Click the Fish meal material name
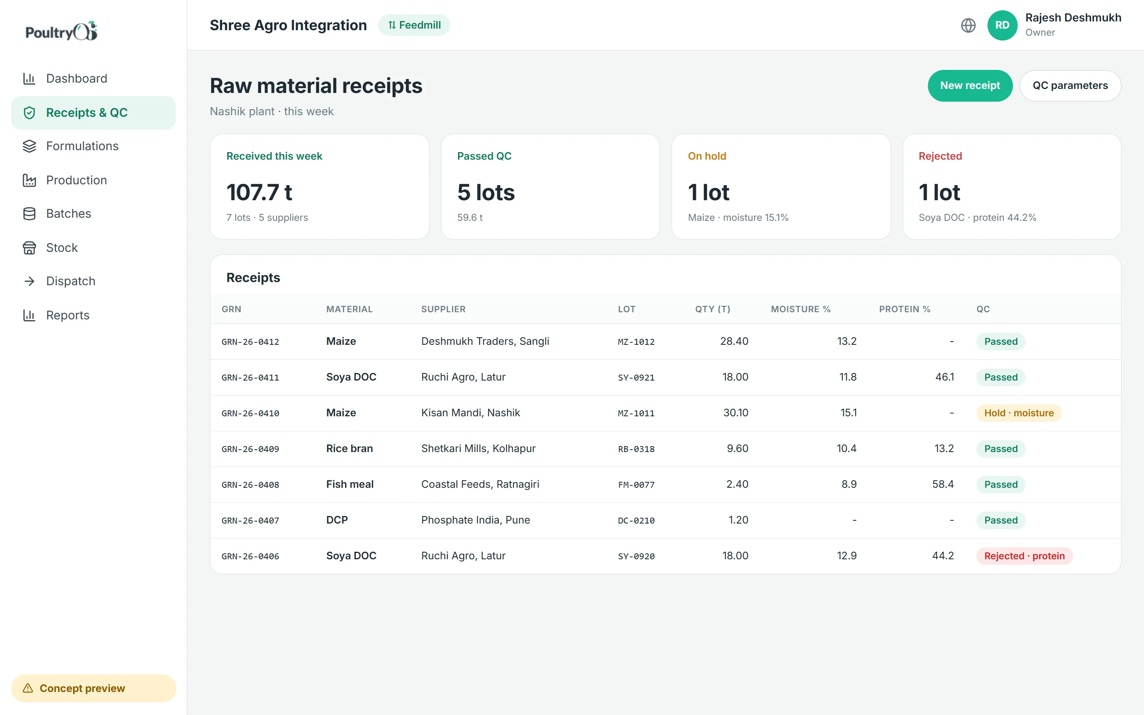 (x=350, y=484)
